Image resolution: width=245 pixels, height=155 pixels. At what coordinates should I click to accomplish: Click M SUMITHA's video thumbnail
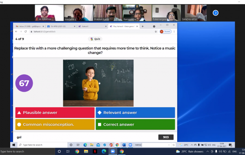49,13
